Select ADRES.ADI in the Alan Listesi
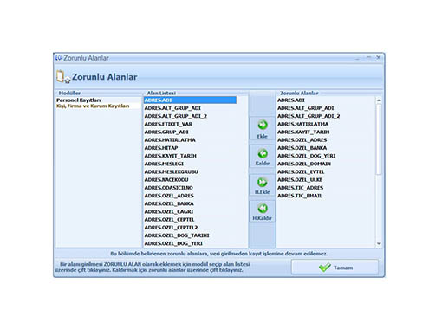The image size is (442, 329). (x=190, y=100)
